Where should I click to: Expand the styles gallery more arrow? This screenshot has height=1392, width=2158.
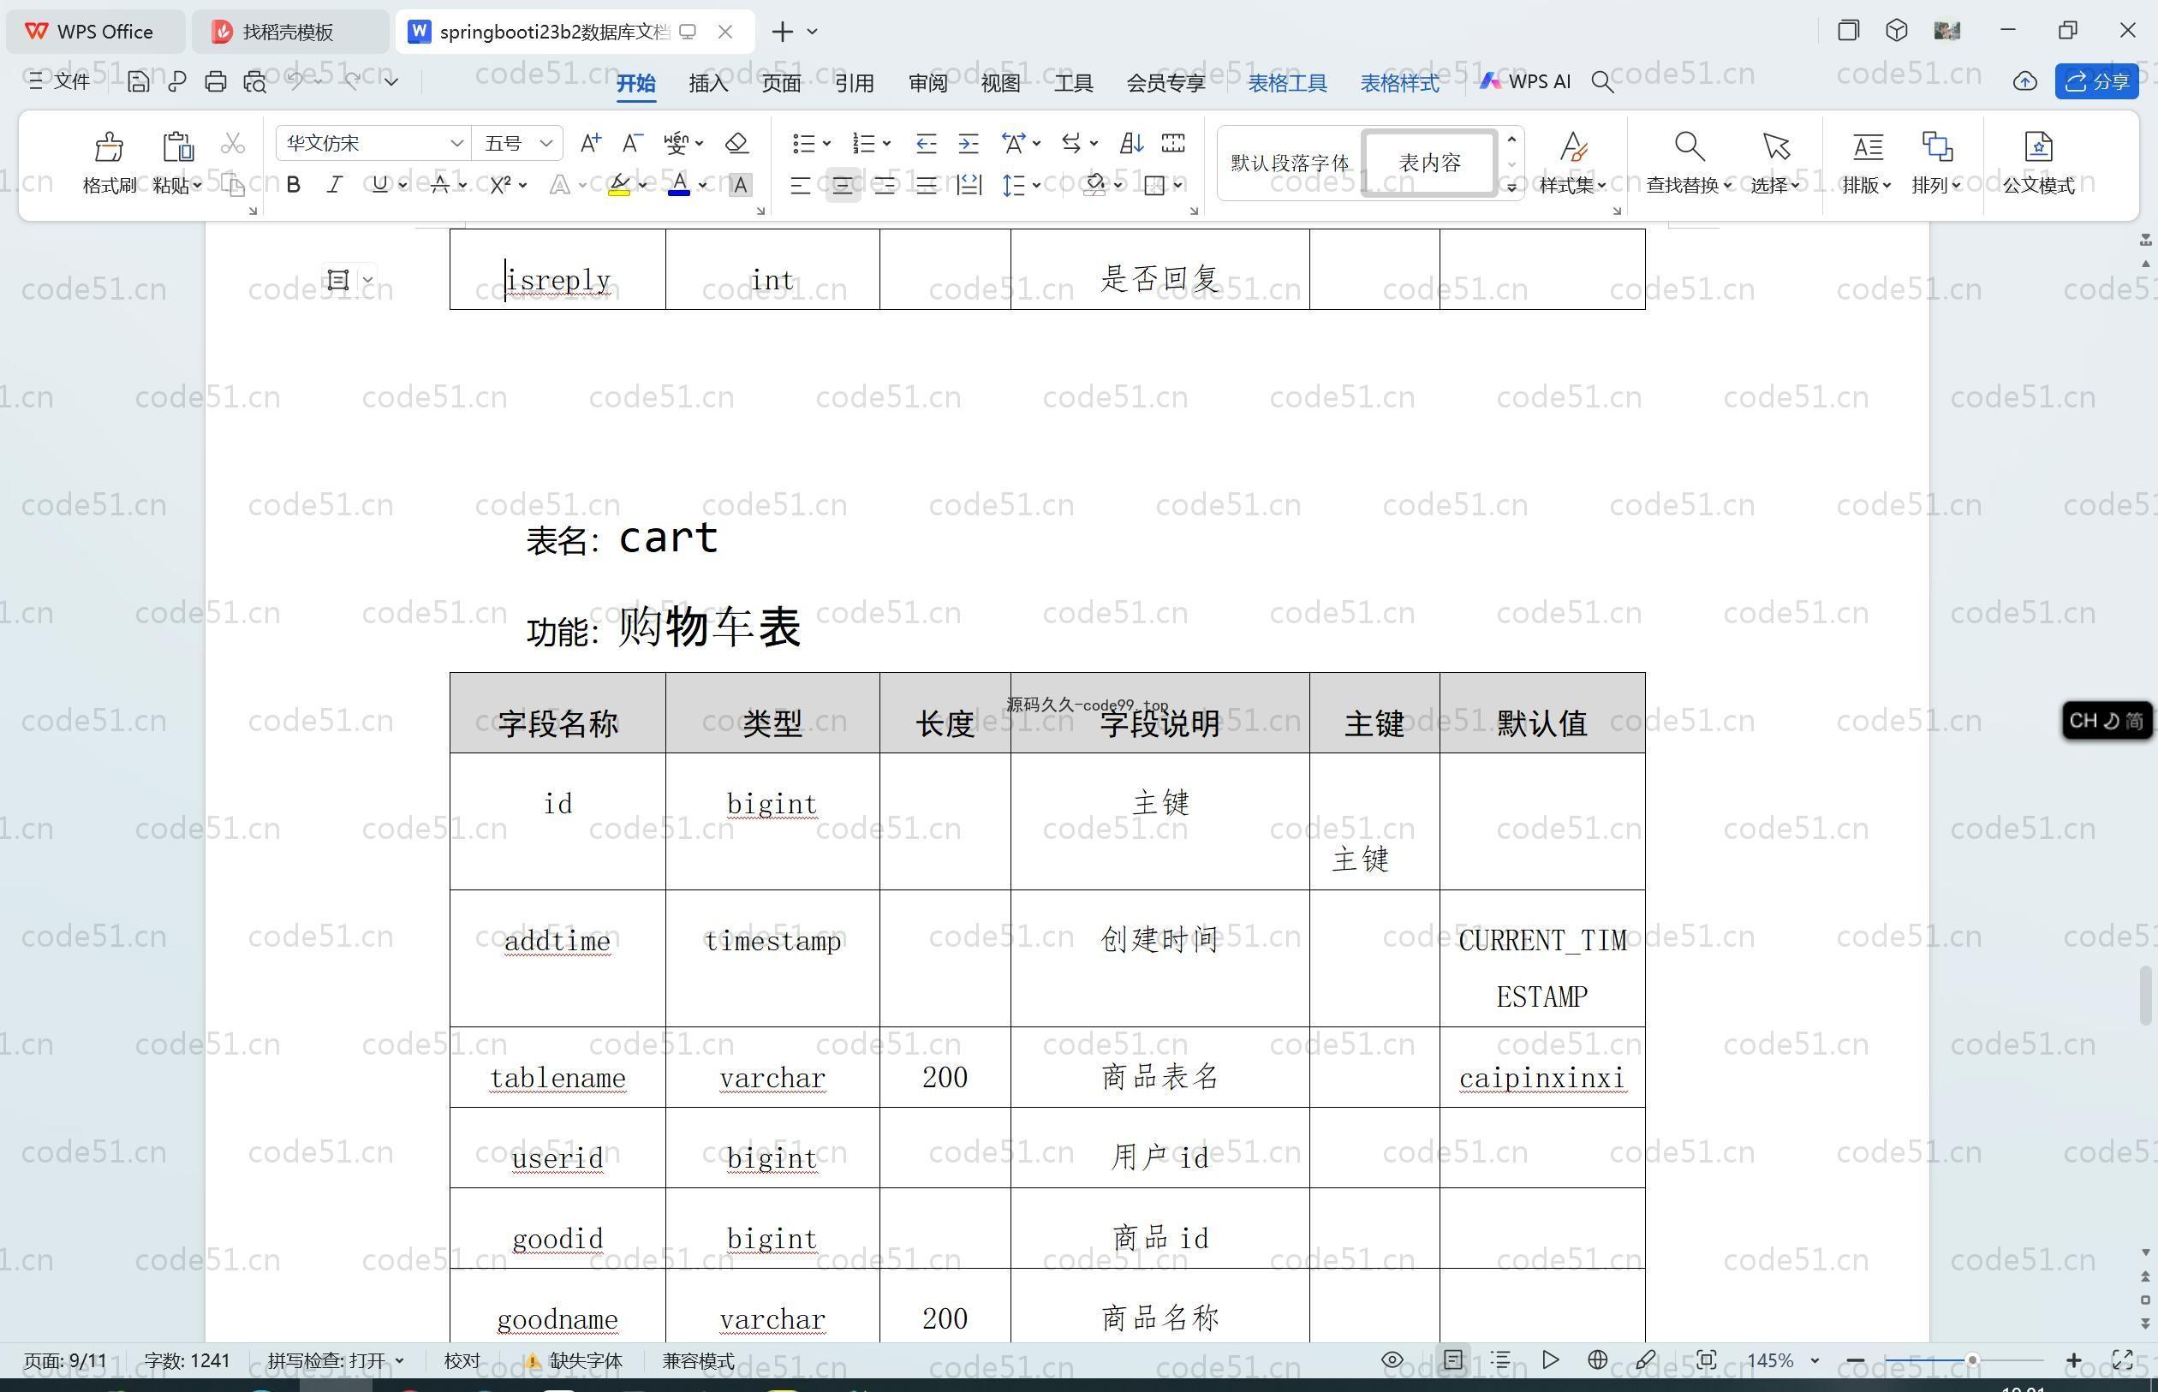[x=1511, y=187]
